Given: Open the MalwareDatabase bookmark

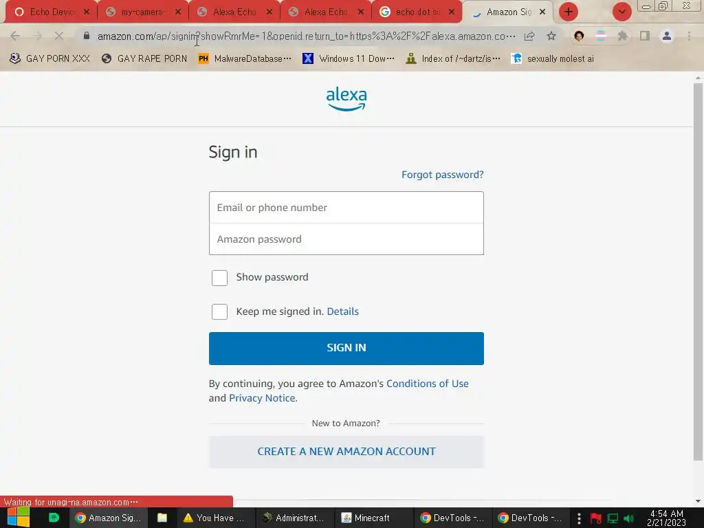Looking at the screenshot, I should (x=245, y=58).
